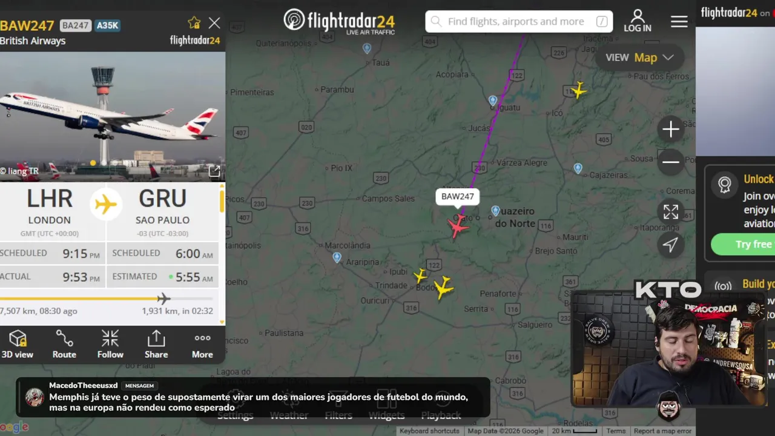This screenshot has width=775, height=436.
Task: Open the More options menu
Action: (202, 344)
